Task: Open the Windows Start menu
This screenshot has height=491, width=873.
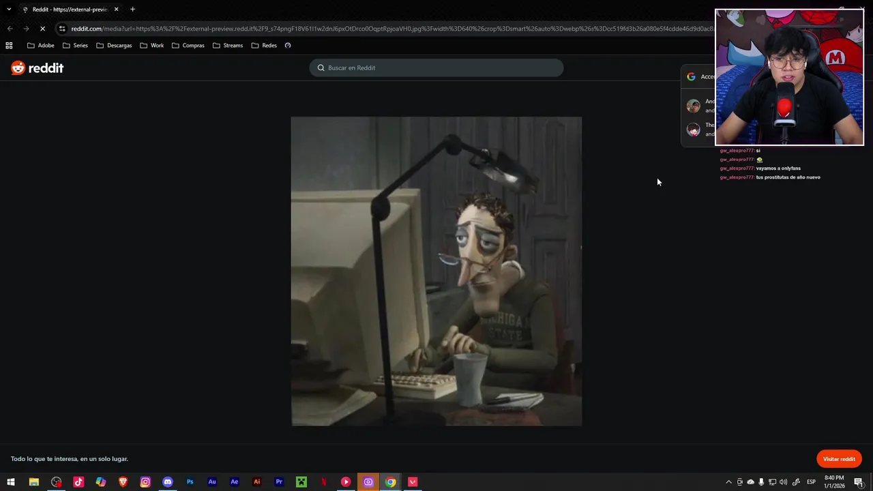Action: point(11,482)
